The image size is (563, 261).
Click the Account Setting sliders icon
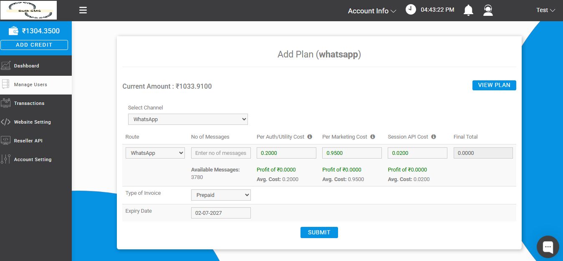coord(6,159)
